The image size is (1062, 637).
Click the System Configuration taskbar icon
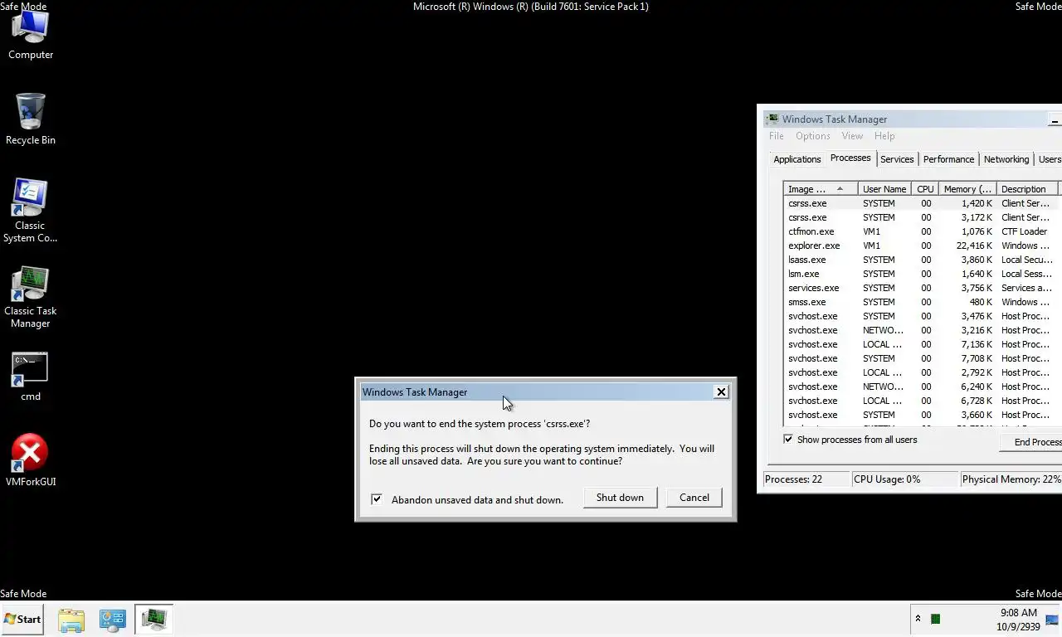tap(112, 620)
